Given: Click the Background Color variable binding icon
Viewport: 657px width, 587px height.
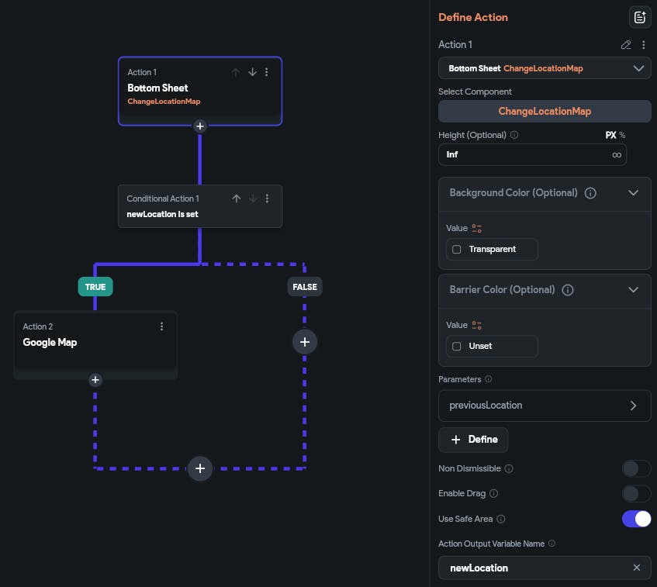Looking at the screenshot, I should tap(476, 228).
